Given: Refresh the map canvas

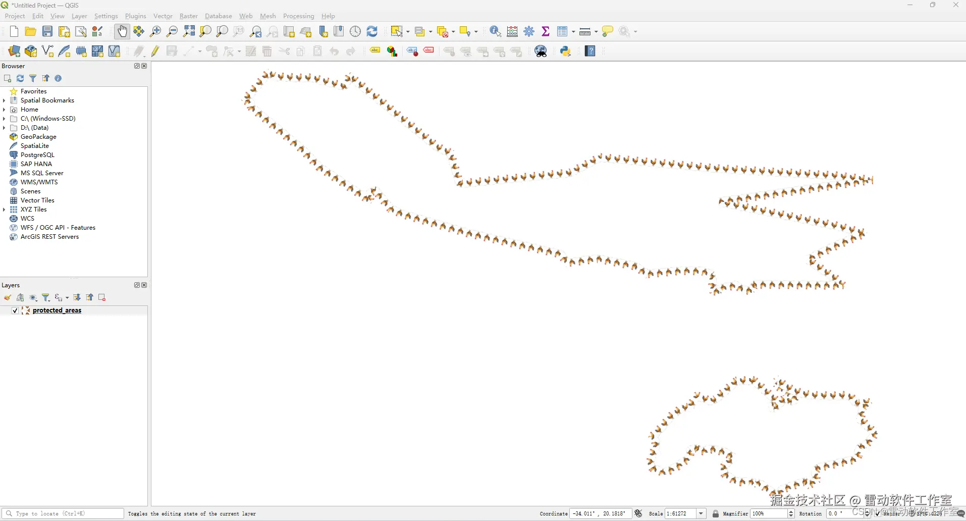Looking at the screenshot, I should (372, 31).
